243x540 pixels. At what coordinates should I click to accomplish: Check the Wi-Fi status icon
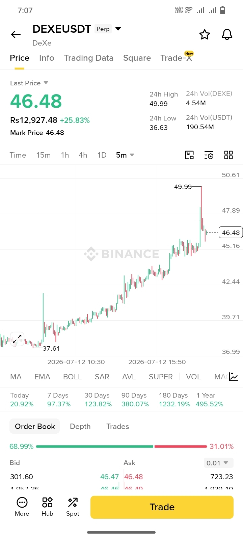[x=188, y=10]
